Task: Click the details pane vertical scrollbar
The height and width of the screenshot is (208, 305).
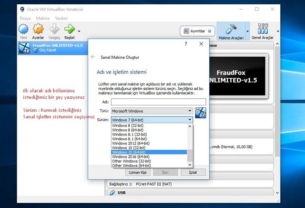Action: point(277,101)
